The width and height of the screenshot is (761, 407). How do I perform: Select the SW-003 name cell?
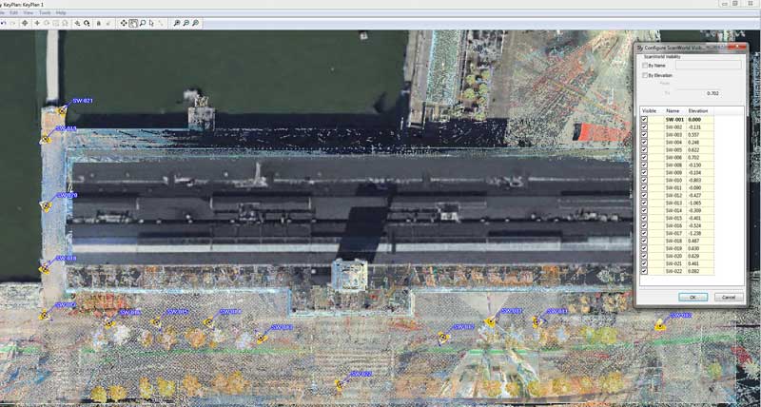673,135
